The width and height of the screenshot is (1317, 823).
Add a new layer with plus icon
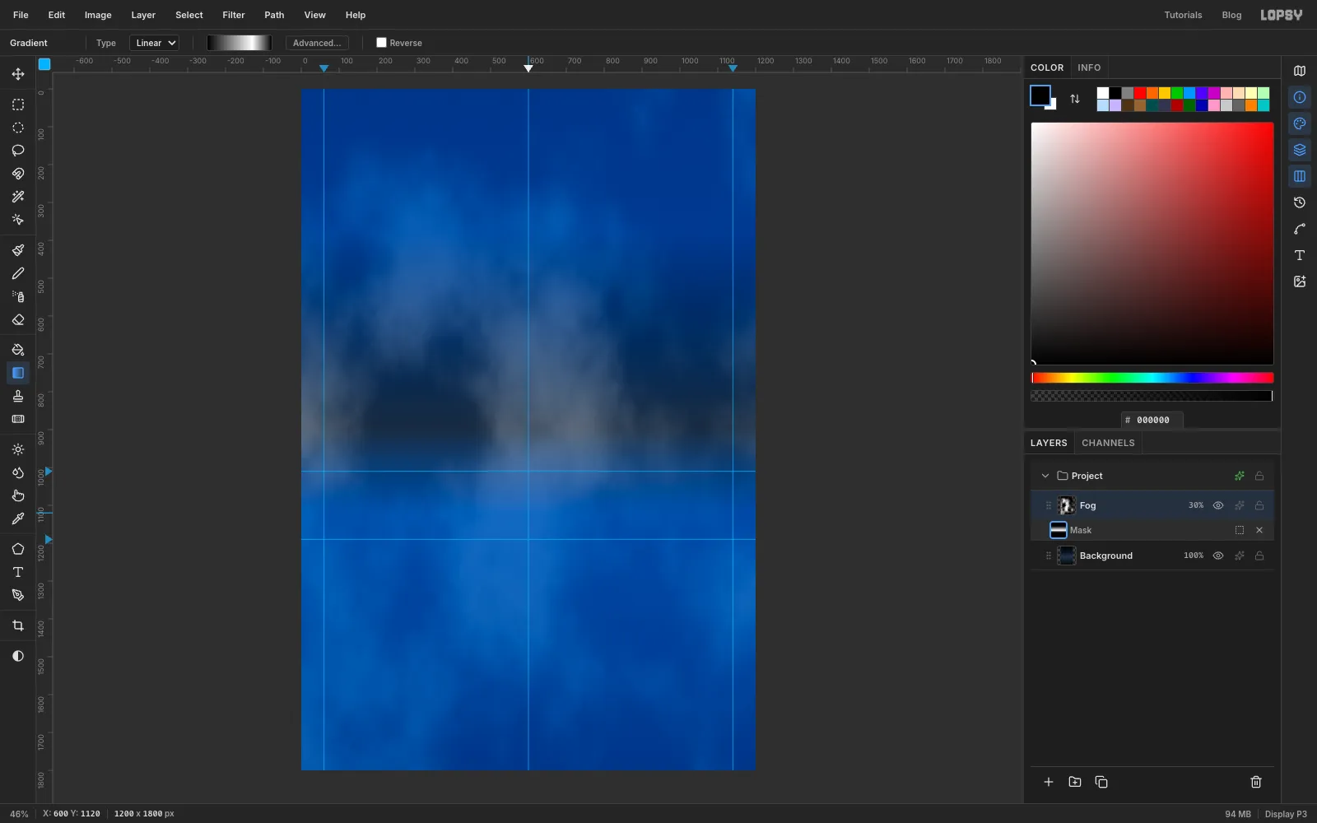point(1049,782)
